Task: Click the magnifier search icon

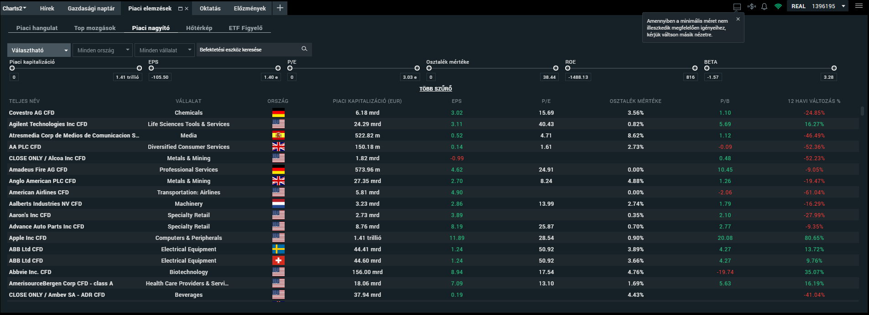Action: click(x=304, y=49)
